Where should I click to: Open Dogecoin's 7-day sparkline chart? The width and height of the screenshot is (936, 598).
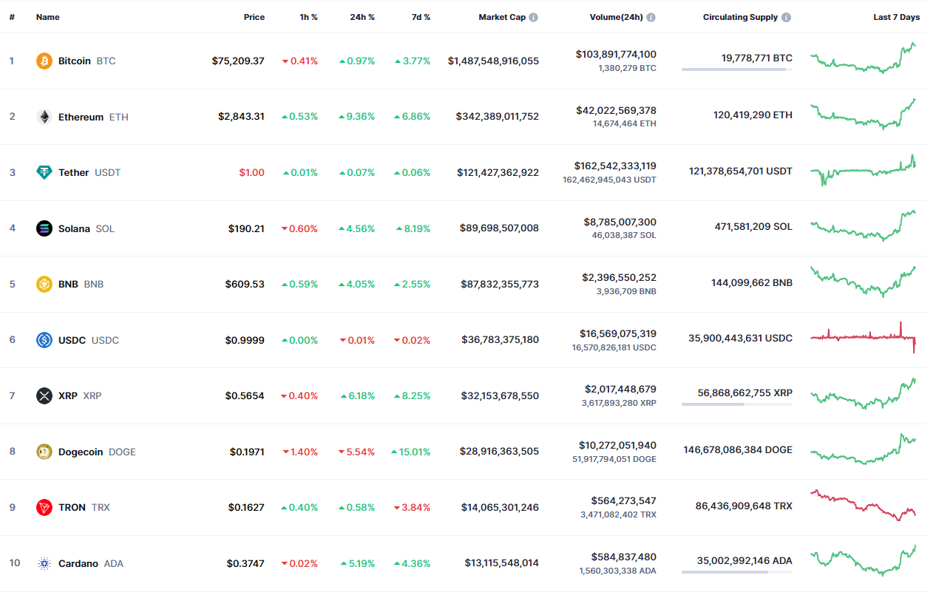coord(864,449)
